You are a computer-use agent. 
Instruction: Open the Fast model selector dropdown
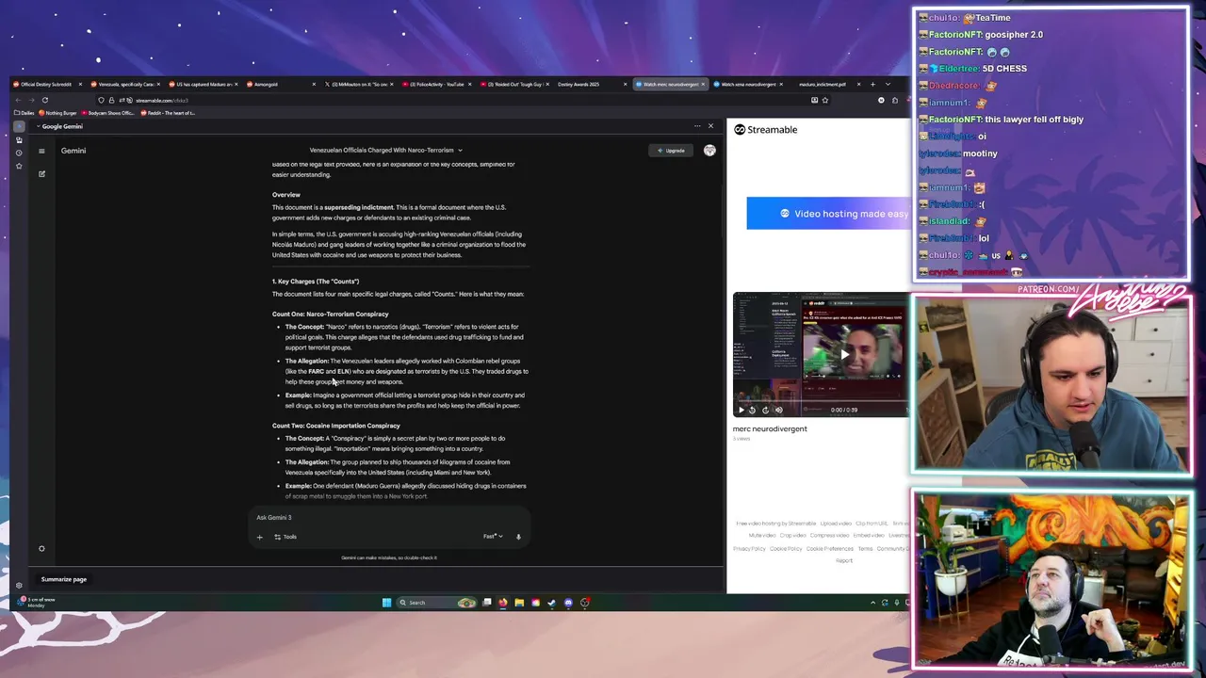point(493,537)
